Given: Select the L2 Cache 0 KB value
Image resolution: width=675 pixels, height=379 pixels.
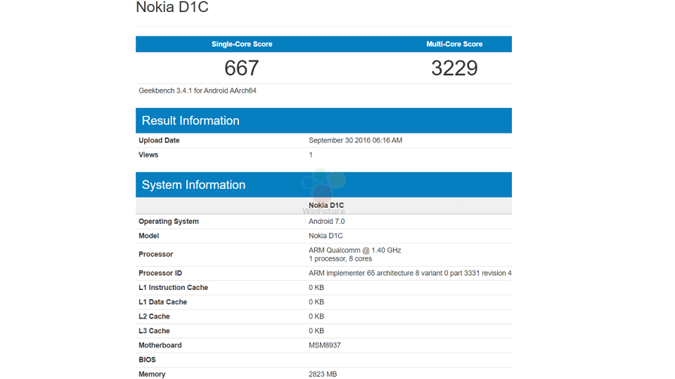Looking at the screenshot, I should point(316,317).
